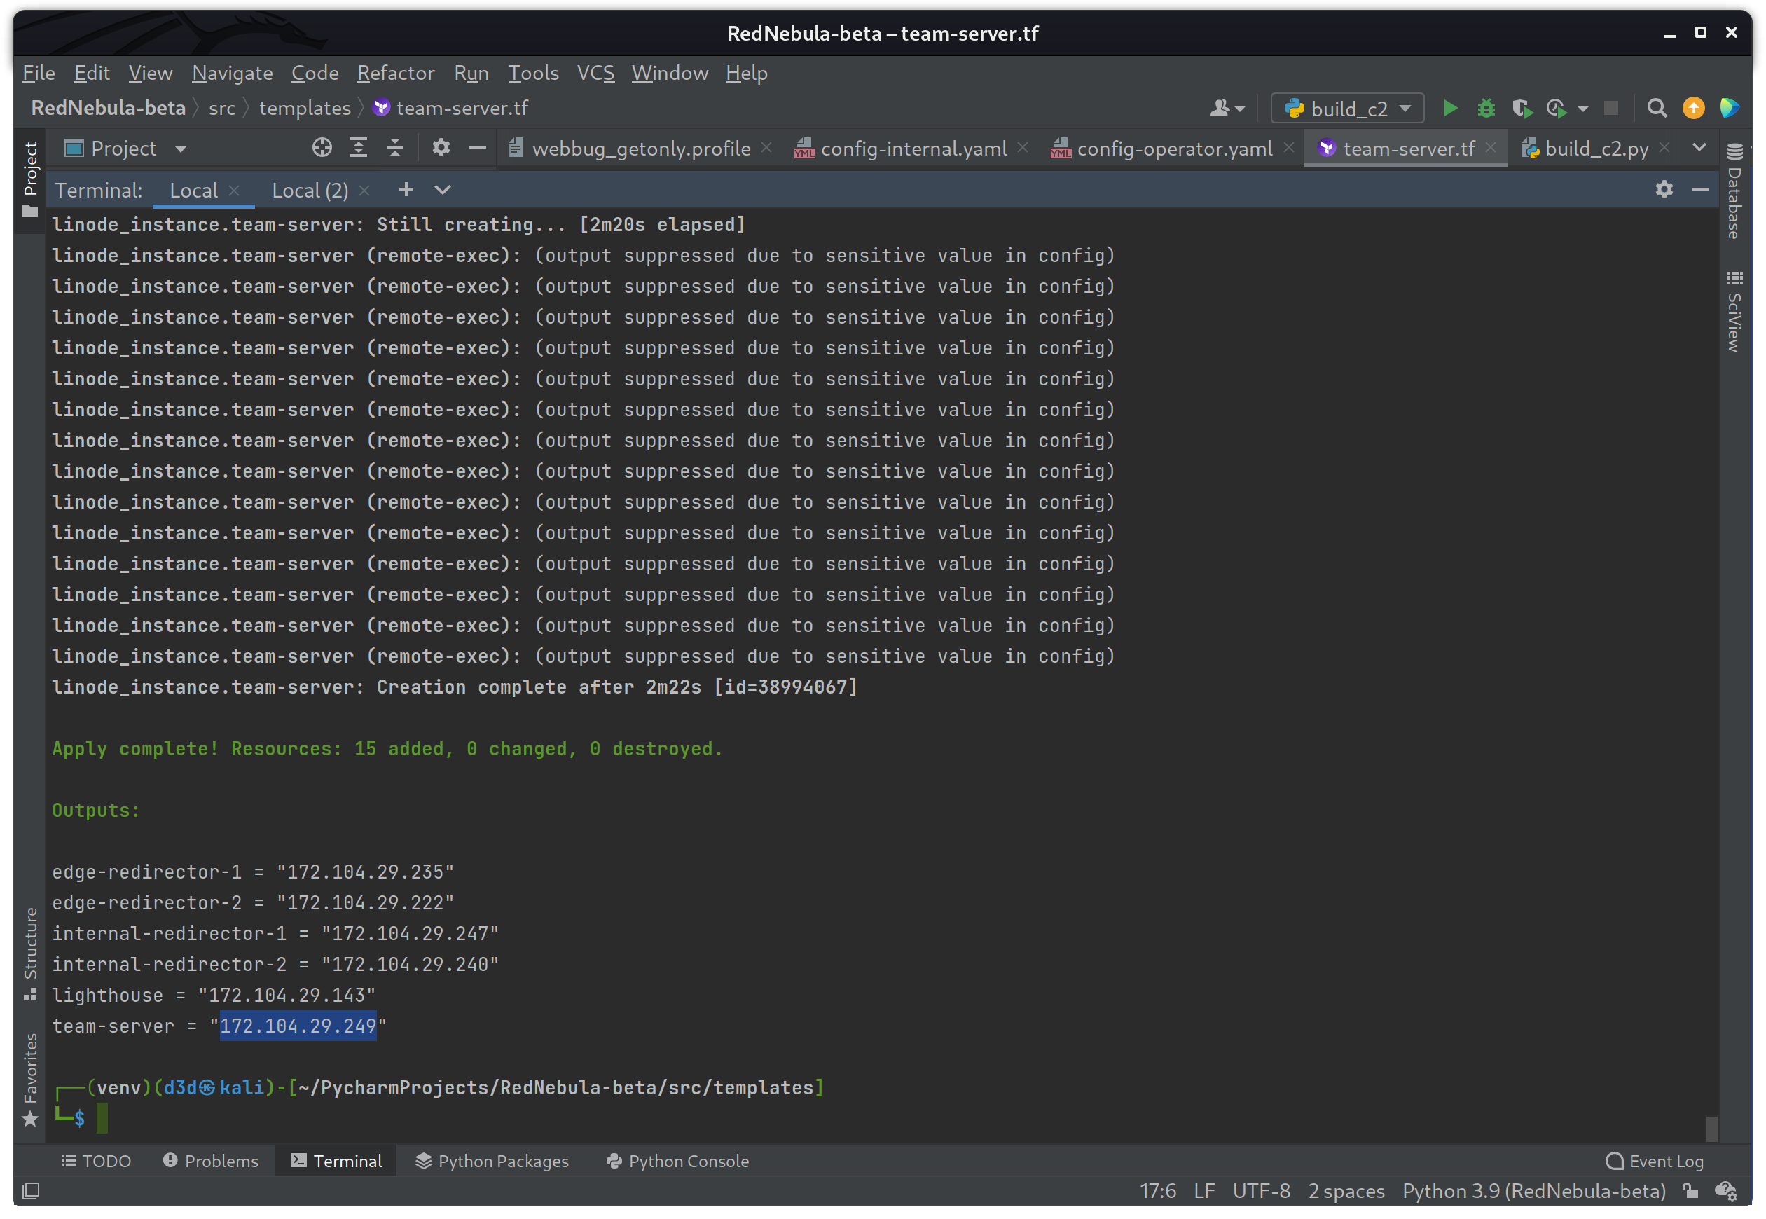Click the TODO tab
Image resolution: width=1766 pixels, height=1219 pixels.
(x=97, y=1162)
